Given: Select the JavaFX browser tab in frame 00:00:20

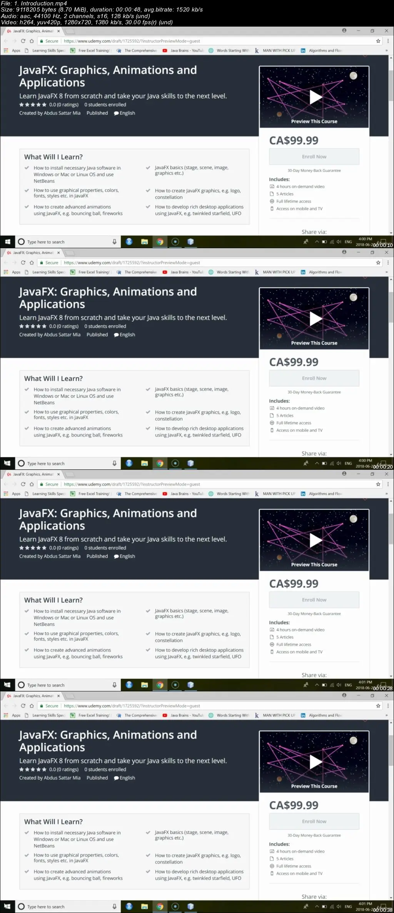Looking at the screenshot, I should (33, 253).
